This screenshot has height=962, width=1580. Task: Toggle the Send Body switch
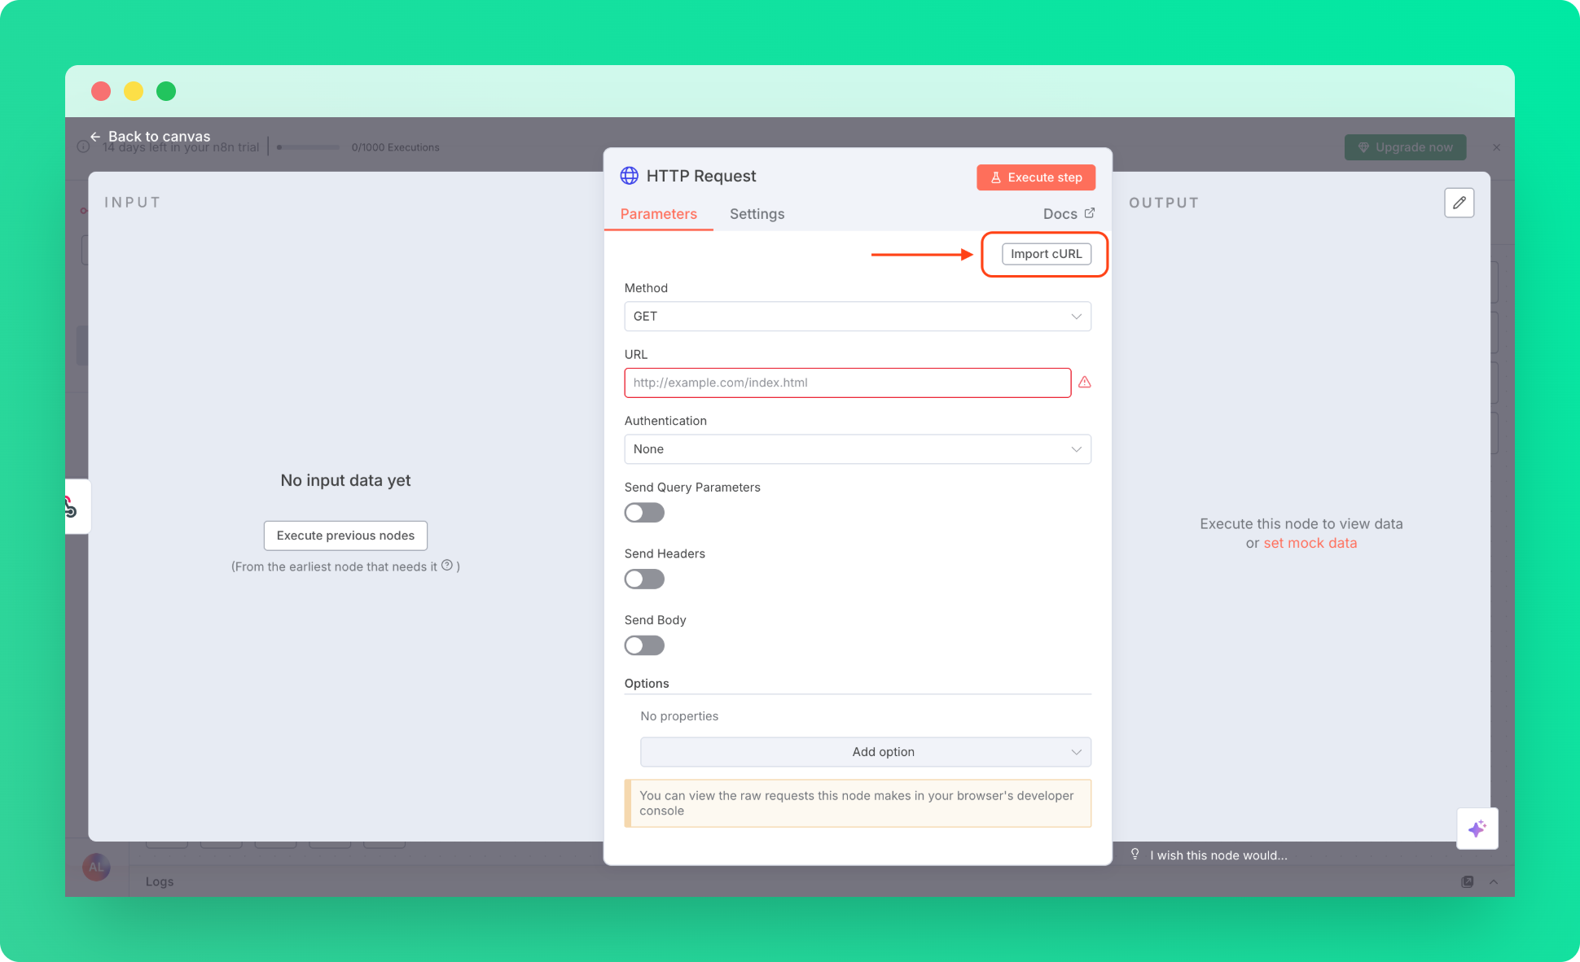tap(644, 645)
